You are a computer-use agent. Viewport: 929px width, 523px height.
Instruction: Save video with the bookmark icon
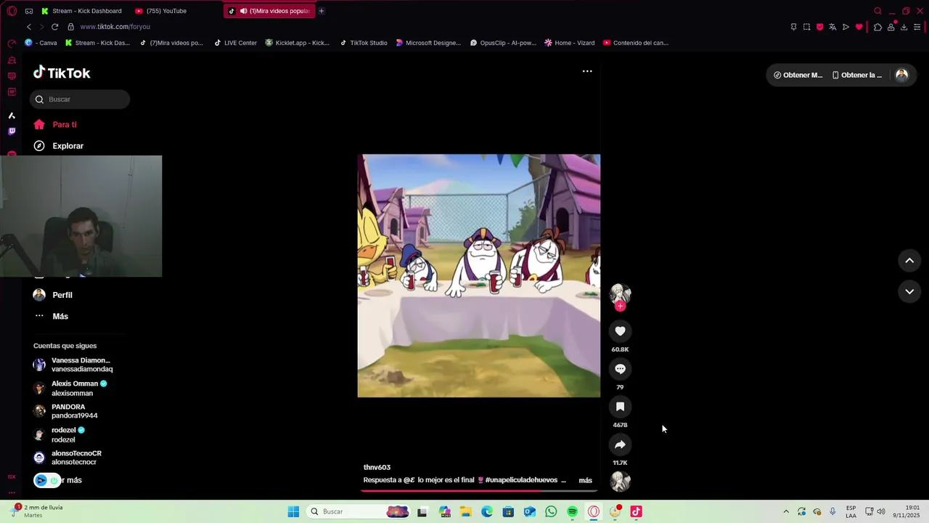[620, 407]
